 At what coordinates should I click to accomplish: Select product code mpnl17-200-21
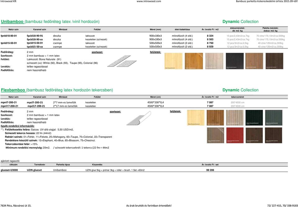pos(10,106)
